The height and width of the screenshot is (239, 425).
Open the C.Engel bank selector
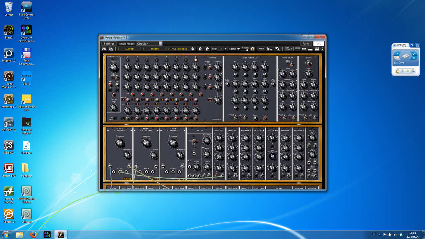click(129, 49)
